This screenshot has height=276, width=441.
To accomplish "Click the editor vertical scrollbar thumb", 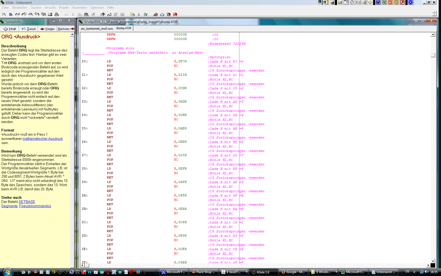I will (433, 55).
